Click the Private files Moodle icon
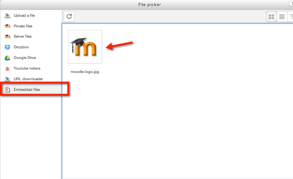 (7, 26)
